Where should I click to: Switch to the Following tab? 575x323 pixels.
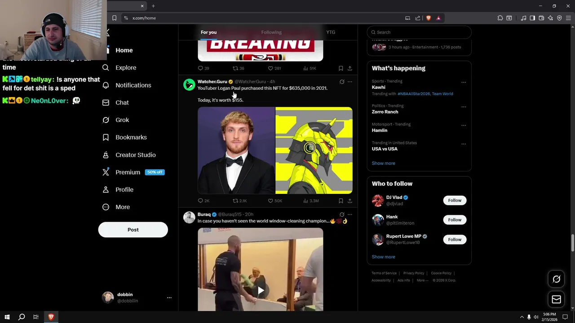pyautogui.click(x=271, y=32)
